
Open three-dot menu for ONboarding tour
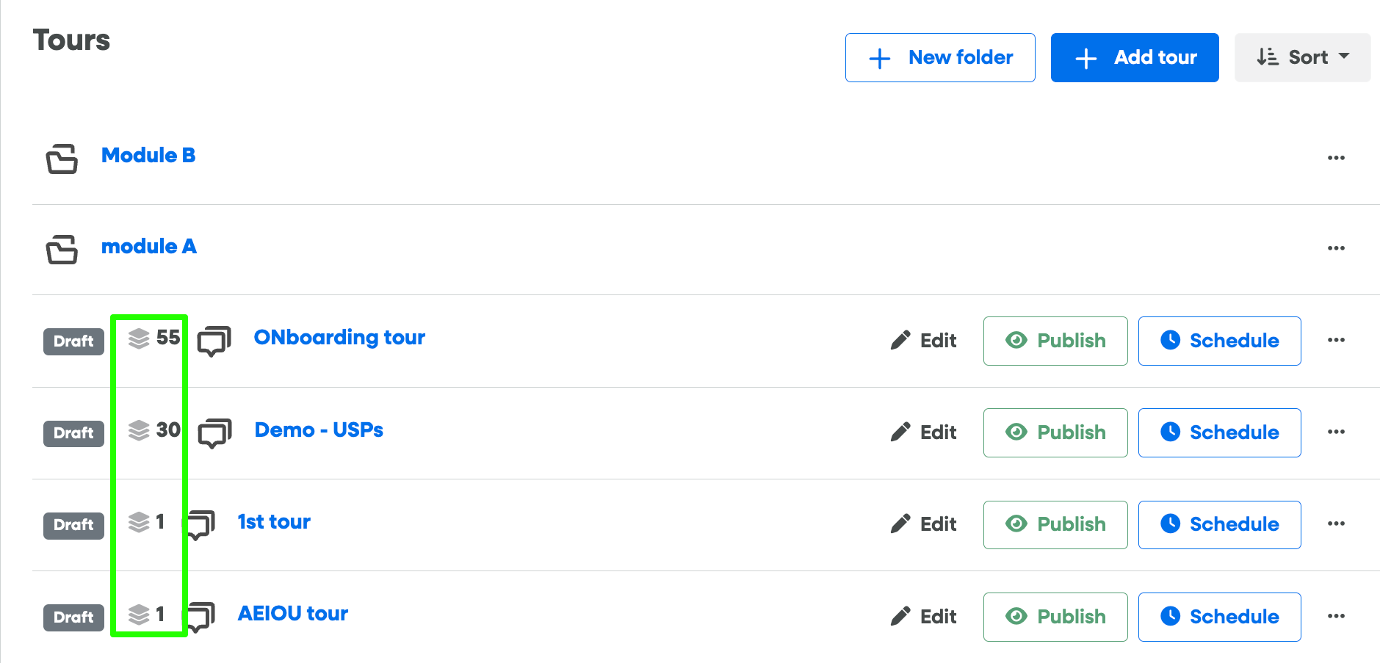(1336, 340)
